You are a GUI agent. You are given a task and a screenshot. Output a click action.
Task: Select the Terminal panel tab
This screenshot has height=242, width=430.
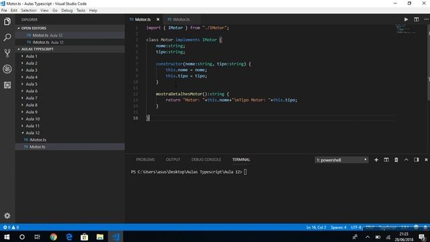point(241,159)
